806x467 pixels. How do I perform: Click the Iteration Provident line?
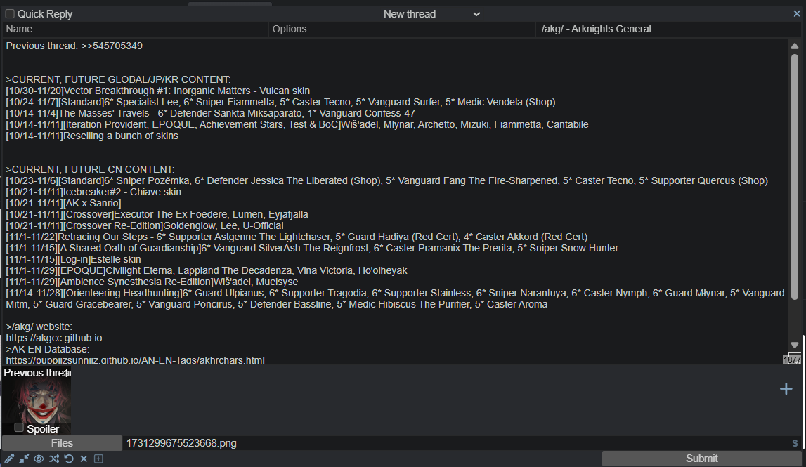tap(297, 125)
